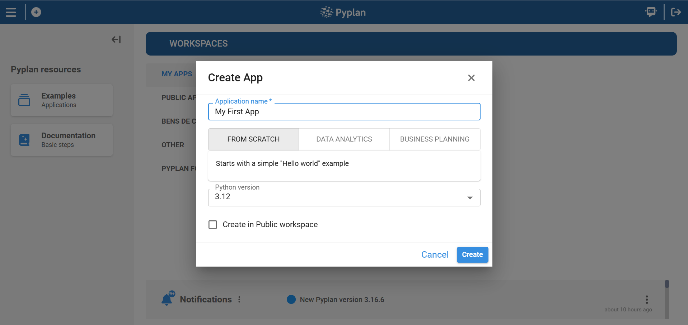Image resolution: width=688 pixels, height=325 pixels.
Task: Click the plus icon to add new item
Action: click(x=36, y=12)
